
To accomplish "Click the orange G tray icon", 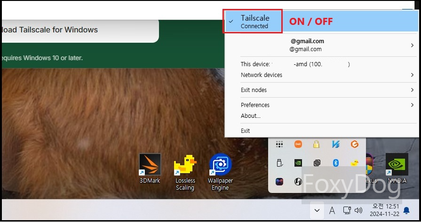I will click(x=354, y=144).
